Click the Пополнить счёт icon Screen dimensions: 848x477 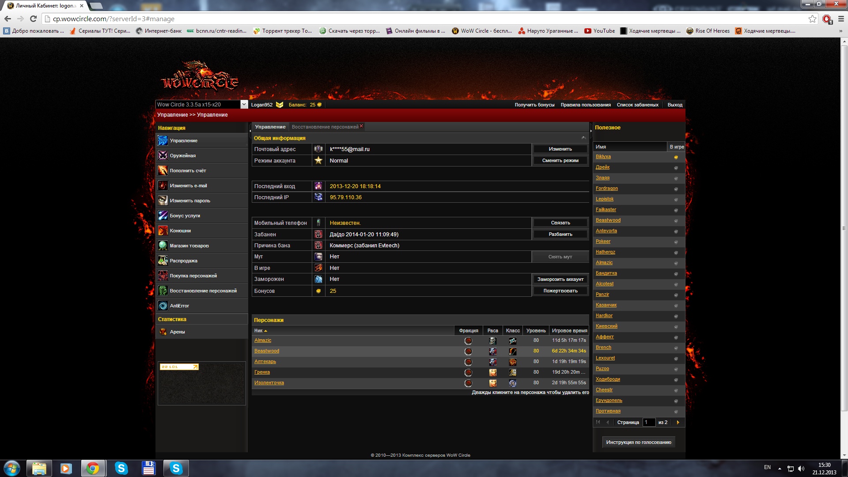tap(163, 170)
